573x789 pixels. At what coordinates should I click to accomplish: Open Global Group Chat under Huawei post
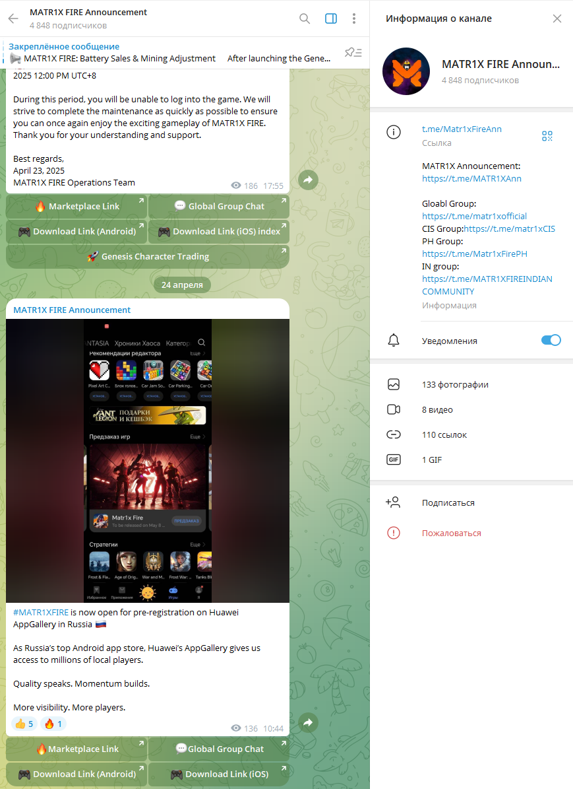[219, 749]
